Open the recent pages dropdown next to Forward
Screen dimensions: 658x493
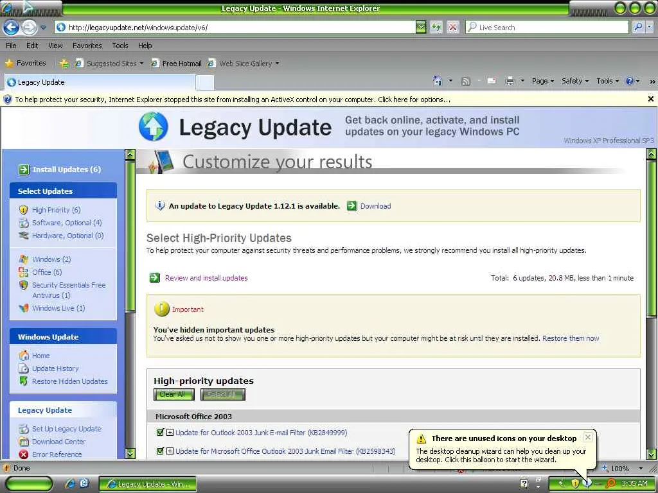pos(43,28)
